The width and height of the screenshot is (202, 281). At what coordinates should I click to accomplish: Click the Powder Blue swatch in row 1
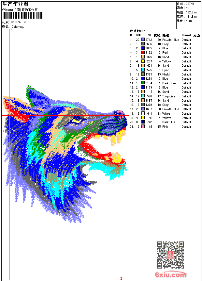click(143, 39)
